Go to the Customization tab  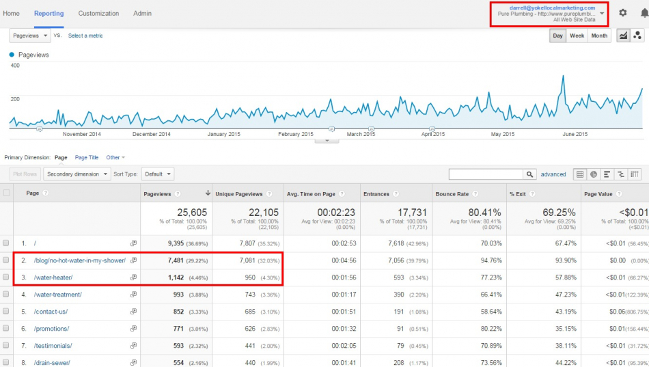click(98, 13)
